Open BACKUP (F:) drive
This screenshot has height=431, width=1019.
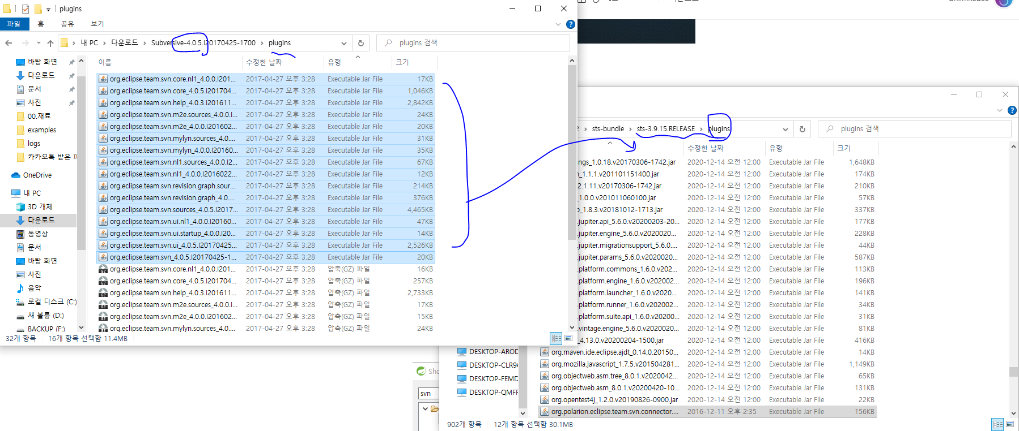tap(46, 329)
